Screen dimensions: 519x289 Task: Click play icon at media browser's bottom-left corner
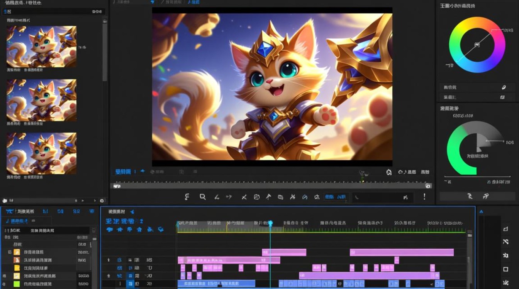tap(5, 200)
